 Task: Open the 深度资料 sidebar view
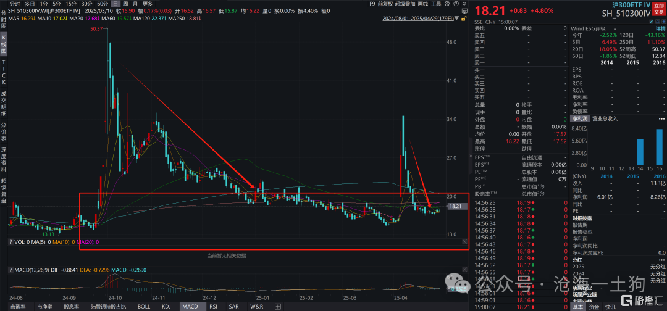(4, 160)
